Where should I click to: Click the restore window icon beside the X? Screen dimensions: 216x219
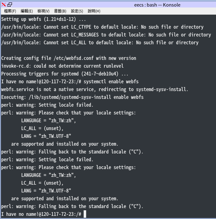pos(10,5)
